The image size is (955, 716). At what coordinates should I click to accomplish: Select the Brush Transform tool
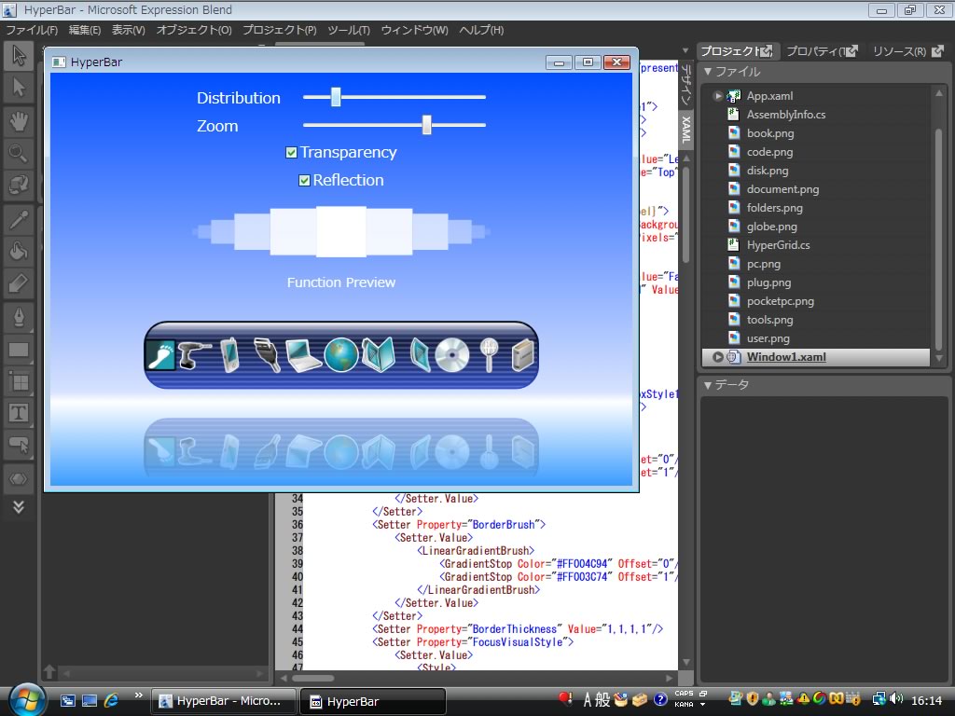(x=19, y=283)
